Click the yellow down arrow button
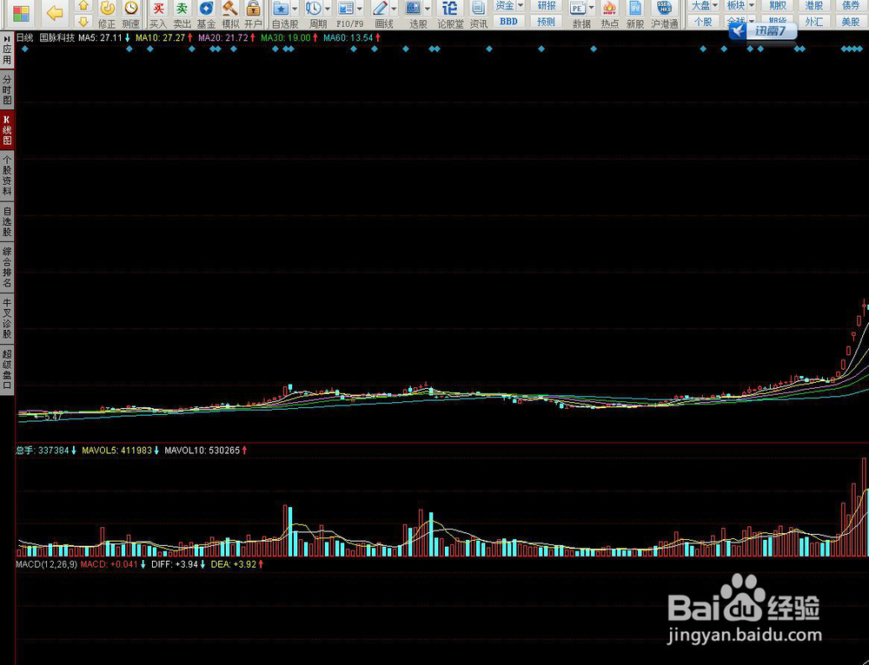Viewport: 869px width, 665px height. tap(83, 22)
